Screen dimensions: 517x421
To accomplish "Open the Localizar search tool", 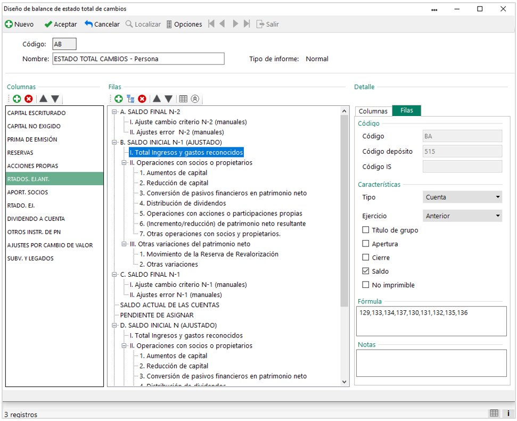I will pos(143,24).
